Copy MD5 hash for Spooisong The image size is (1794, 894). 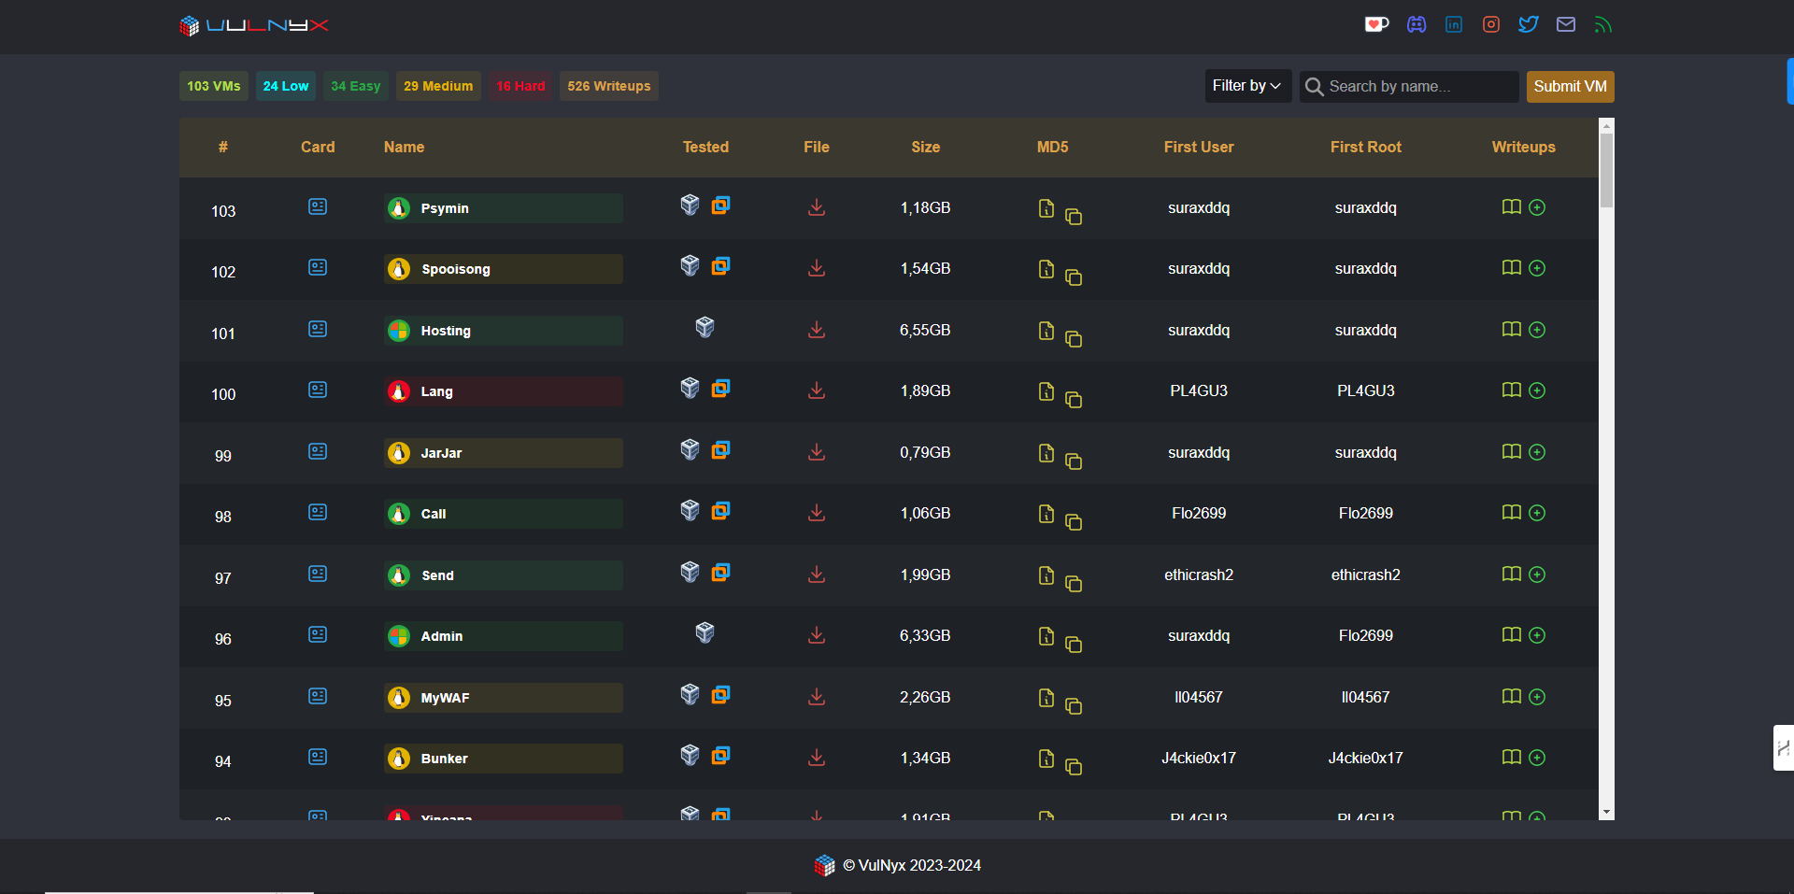(x=1074, y=277)
